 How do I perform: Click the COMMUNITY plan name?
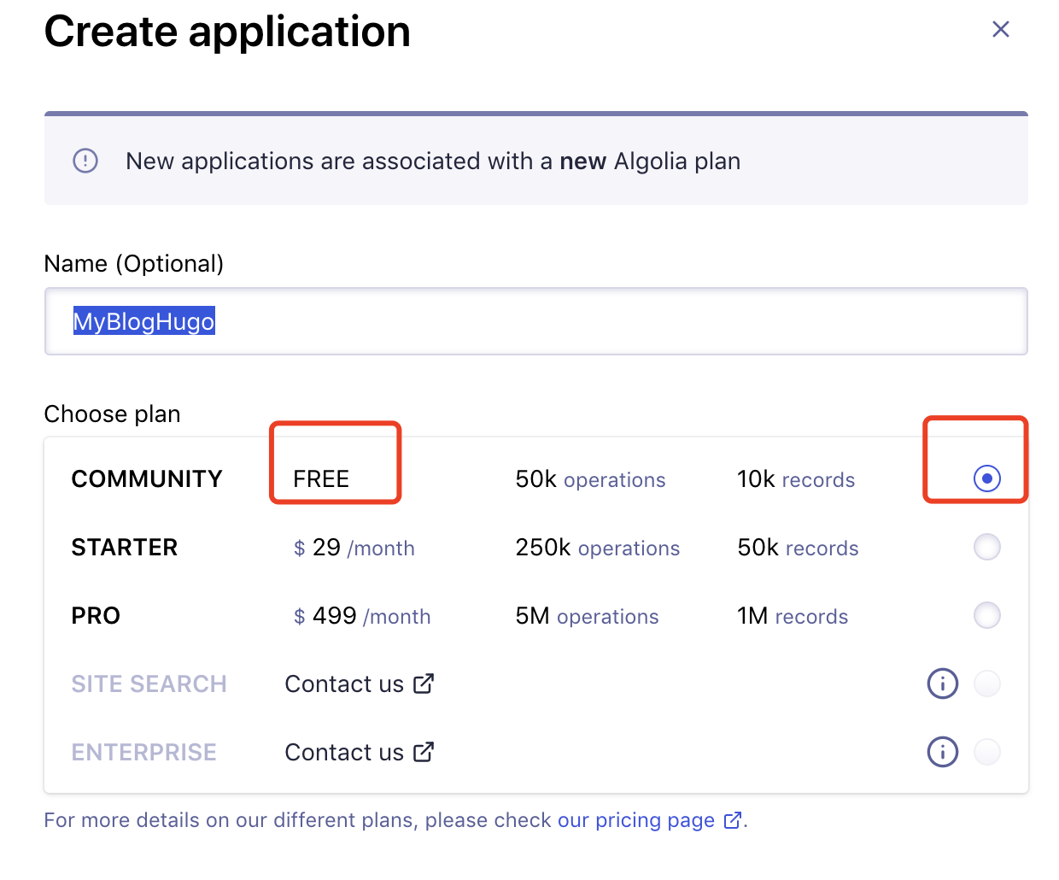pyautogui.click(x=147, y=478)
